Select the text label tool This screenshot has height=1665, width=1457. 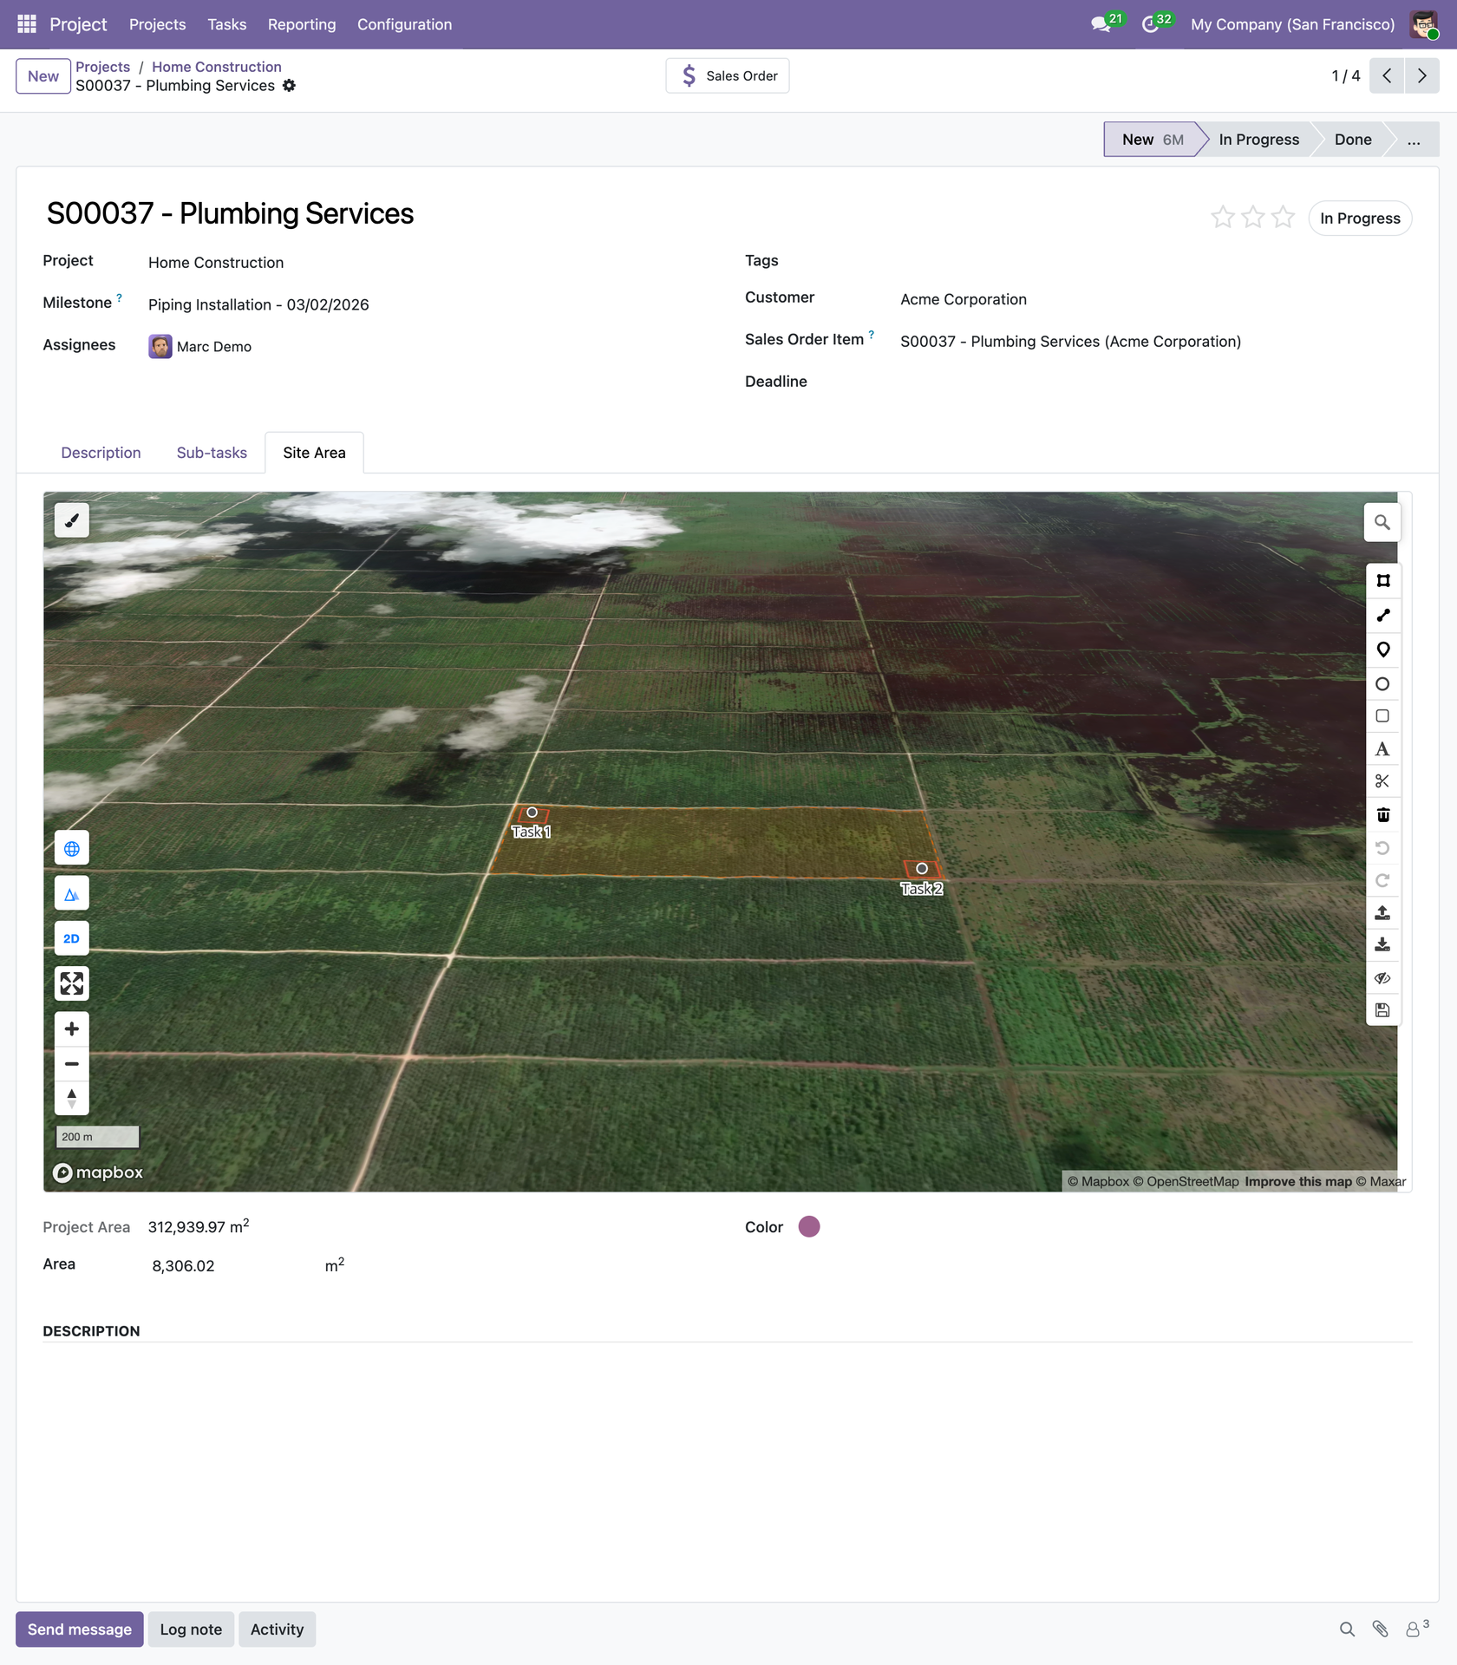(x=1383, y=749)
